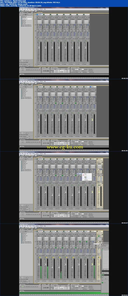Switch to the Effects tab in the 00:01:50 frame
Image resolution: width=128 pixels, height=296 pixels.
pos(26,85)
